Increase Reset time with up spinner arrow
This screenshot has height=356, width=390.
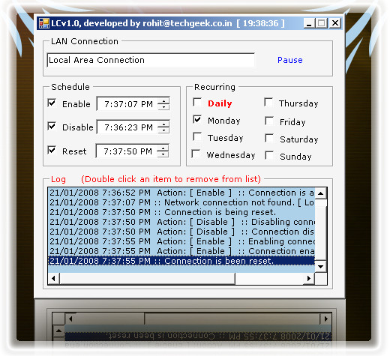[x=163, y=148]
